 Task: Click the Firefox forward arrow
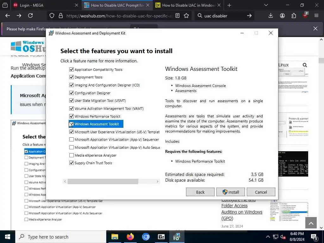pyautogui.click(x=19, y=16)
